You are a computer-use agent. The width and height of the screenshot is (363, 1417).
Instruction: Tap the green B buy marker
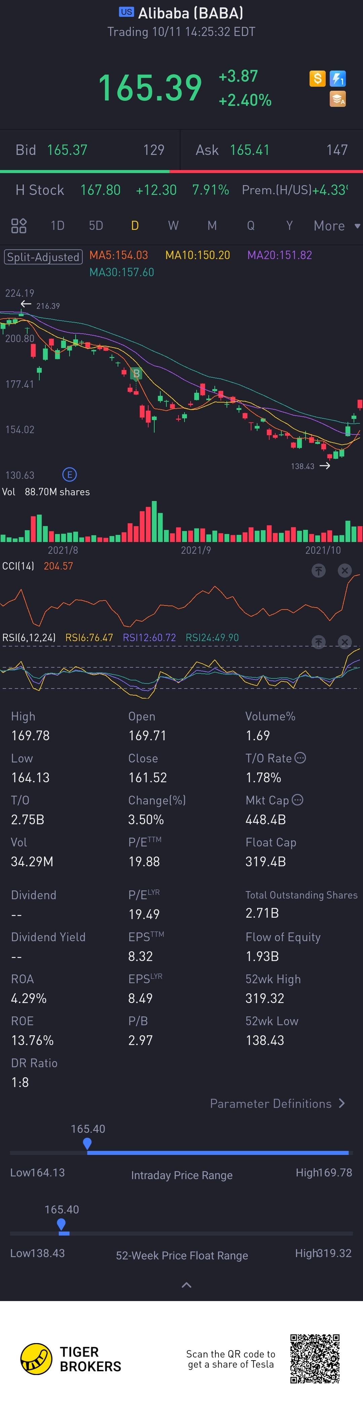pos(136,374)
